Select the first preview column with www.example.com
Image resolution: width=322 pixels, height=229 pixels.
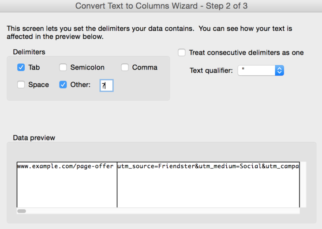pyautogui.click(x=67, y=185)
